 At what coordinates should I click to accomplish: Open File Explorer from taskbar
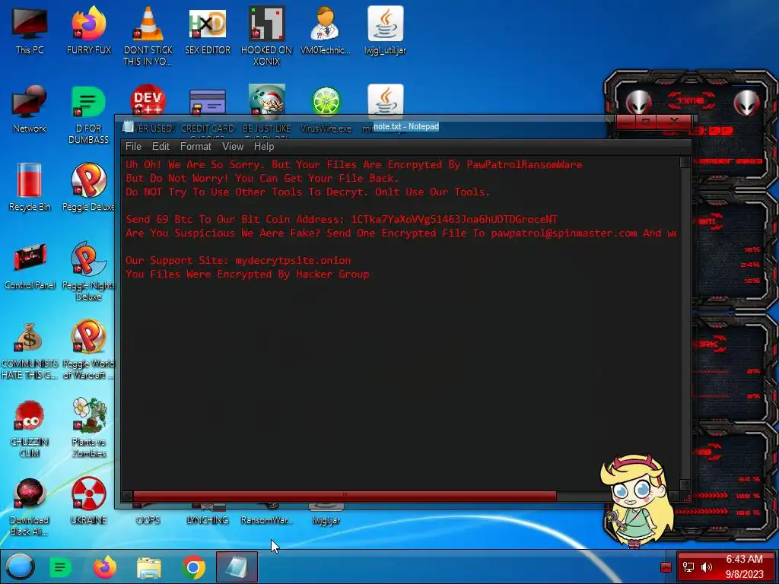149,567
